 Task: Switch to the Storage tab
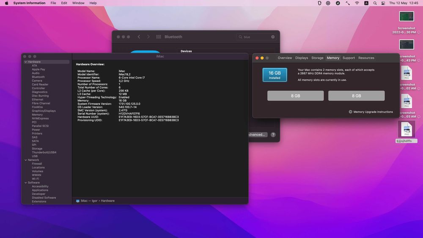(x=317, y=57)
